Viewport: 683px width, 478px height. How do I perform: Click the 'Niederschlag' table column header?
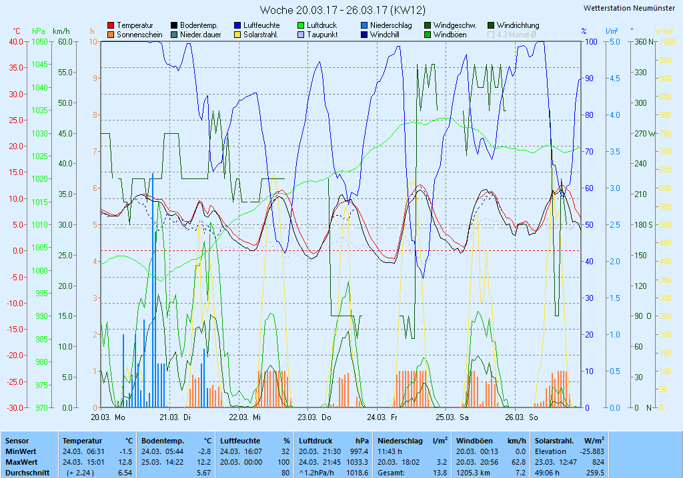400,441
